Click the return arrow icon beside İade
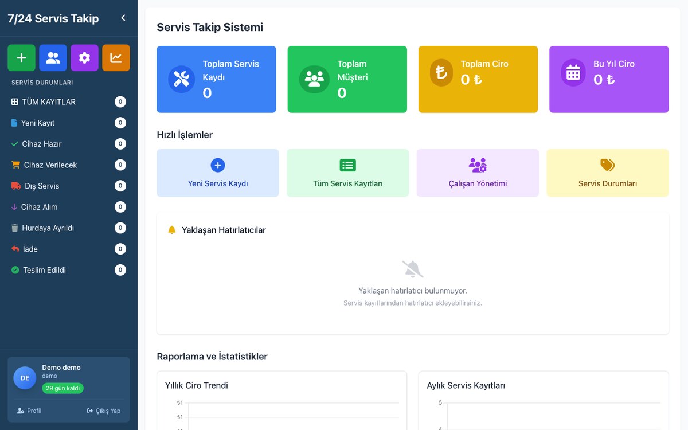688x430 pixels. point(15,249)
